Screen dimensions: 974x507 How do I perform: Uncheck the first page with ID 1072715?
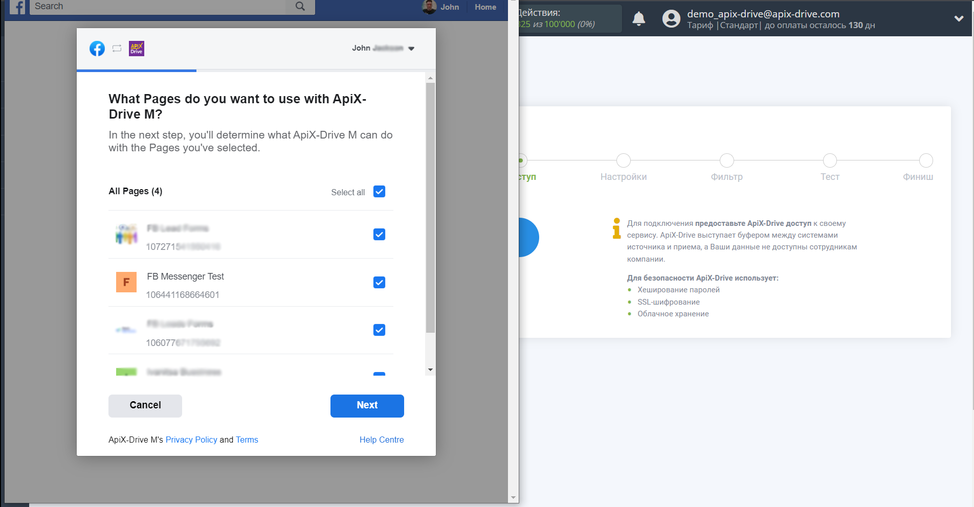(x=379, y=235)
